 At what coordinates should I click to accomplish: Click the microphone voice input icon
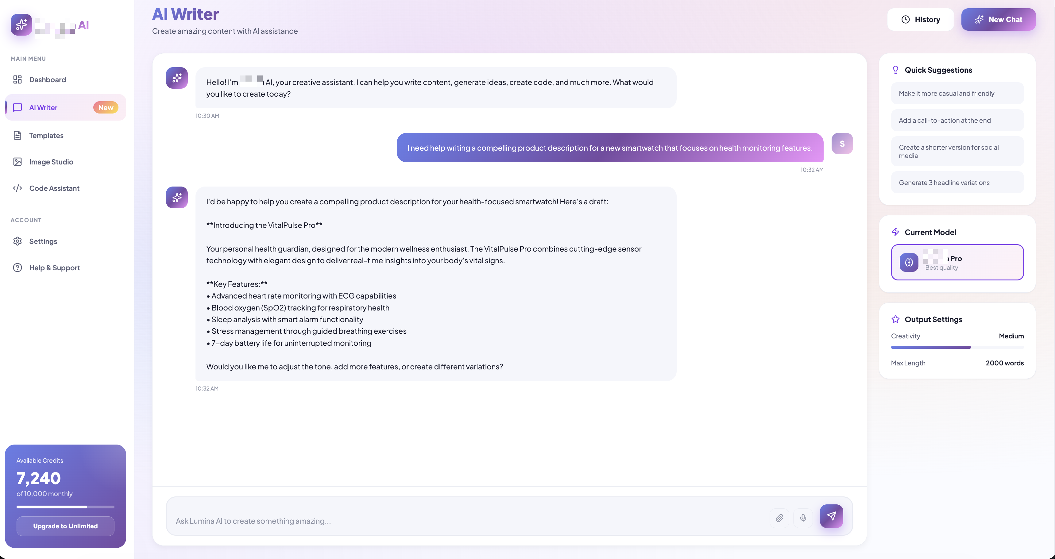803,518
